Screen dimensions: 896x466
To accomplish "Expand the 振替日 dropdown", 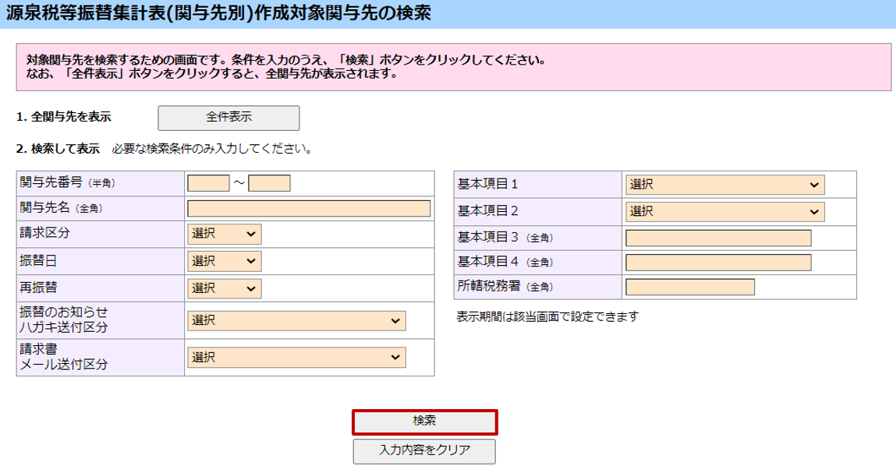I will 224,261.
